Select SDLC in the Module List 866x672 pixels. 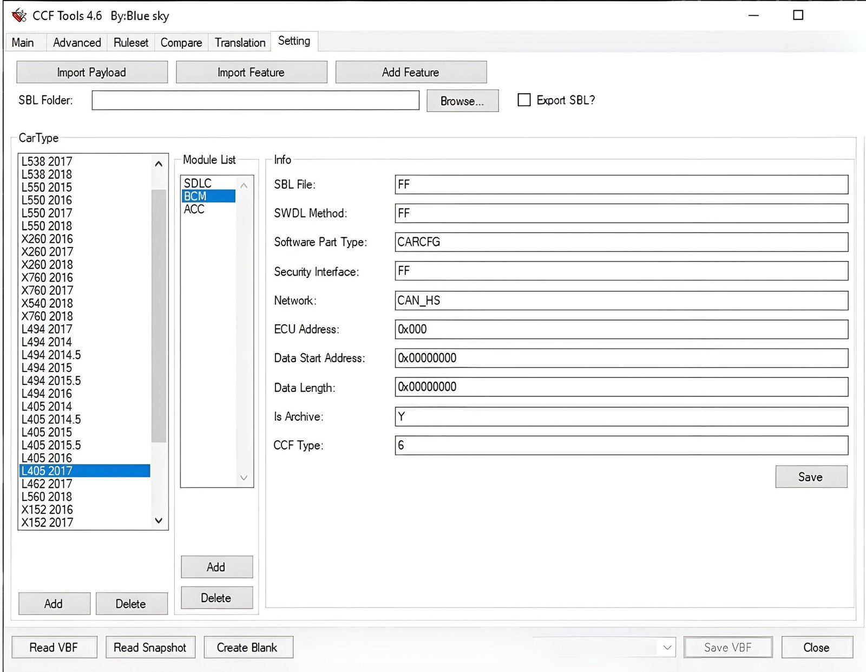tap(208, 183)
